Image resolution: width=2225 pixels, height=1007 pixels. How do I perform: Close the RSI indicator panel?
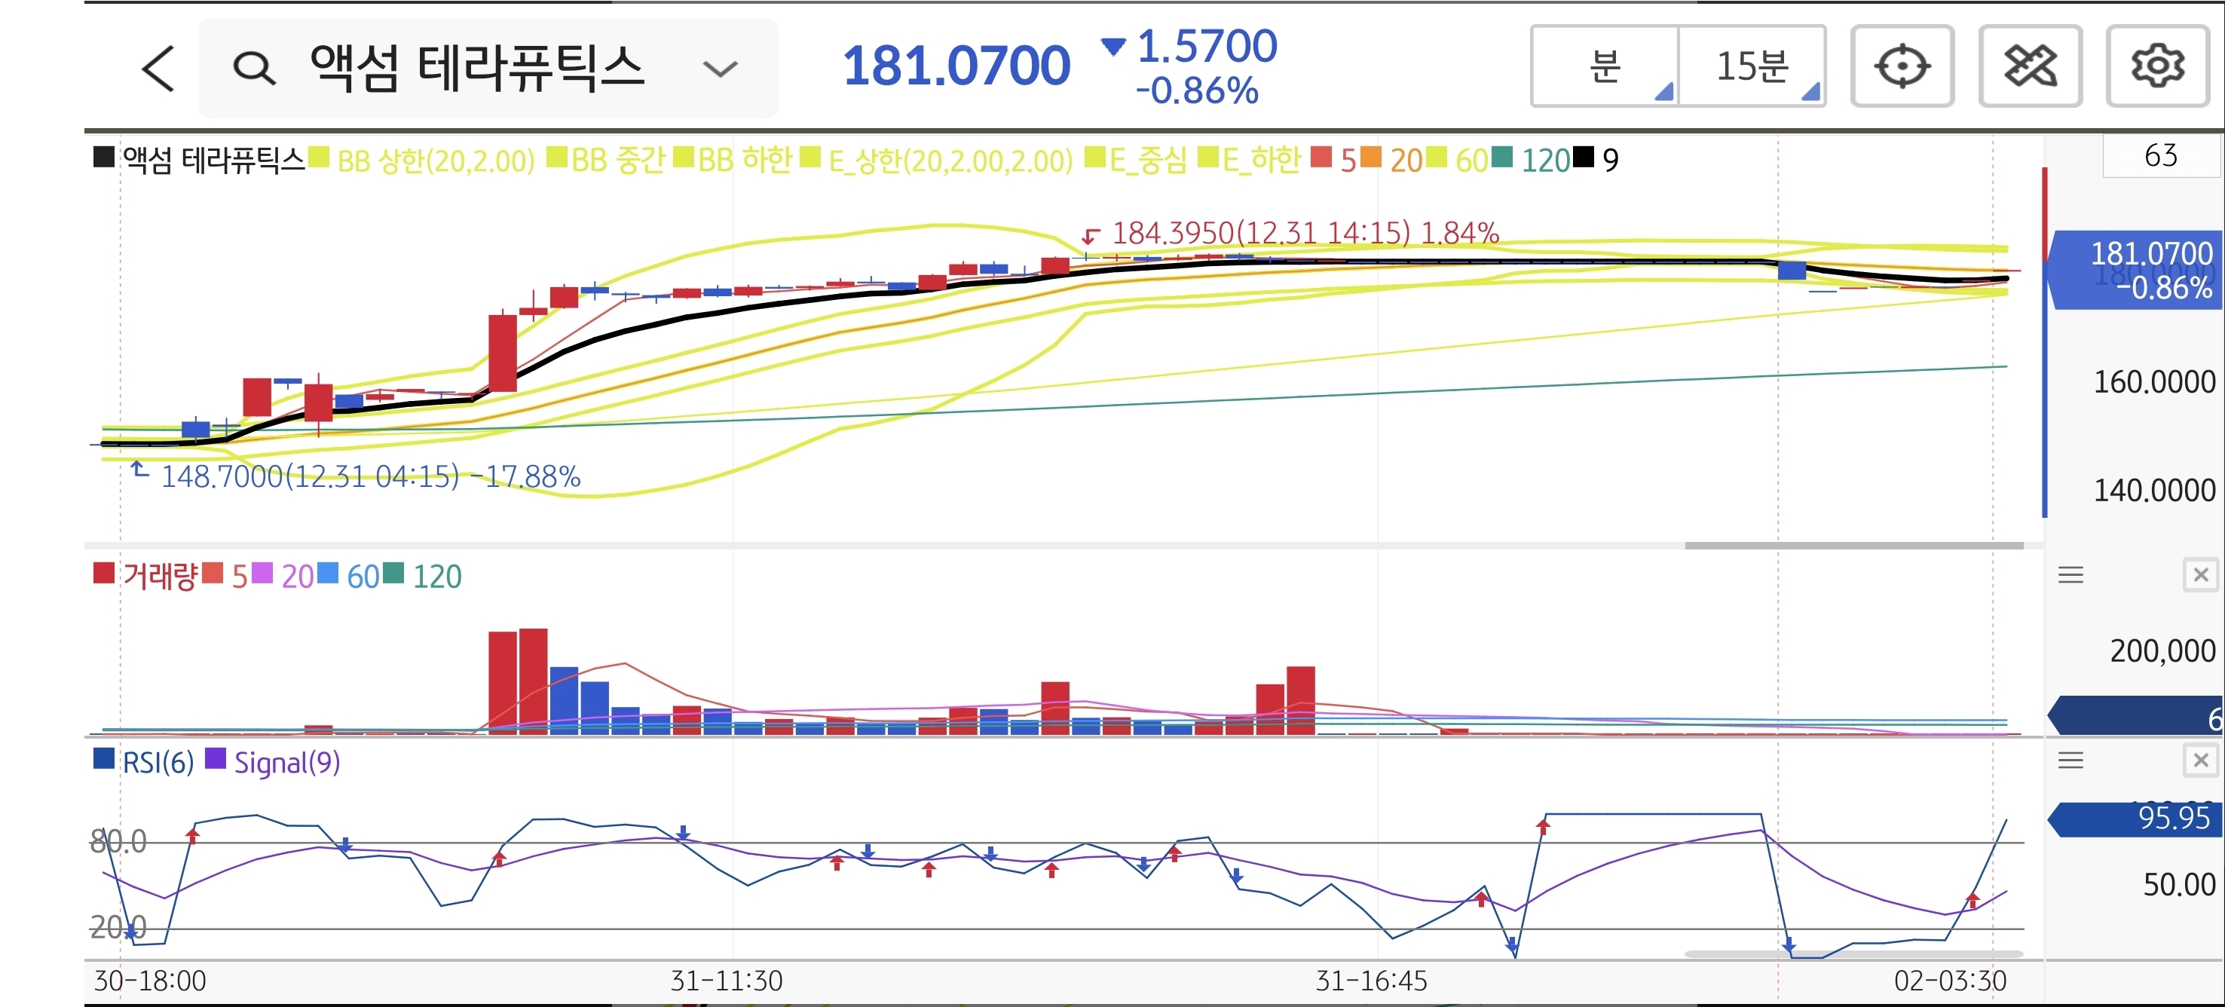pyautogui.click(x=2200, y=761)
